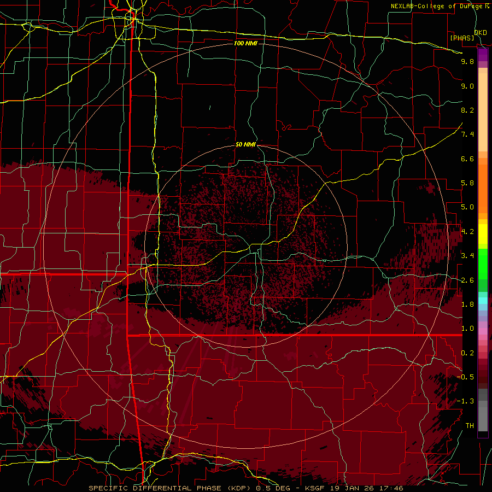Pick the yellow segment of the color bar

click(483, 234)
